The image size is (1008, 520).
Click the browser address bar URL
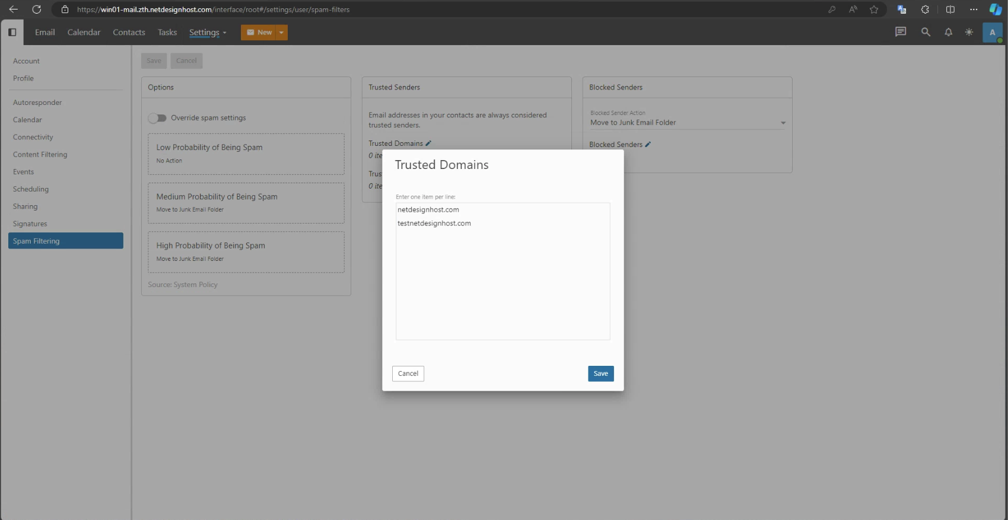214,9
